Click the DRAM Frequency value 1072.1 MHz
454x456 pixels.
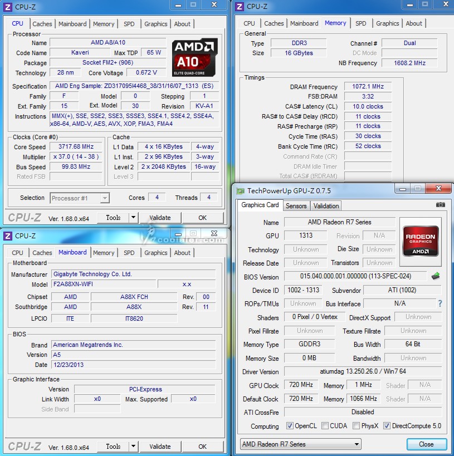tap(368, 86)
